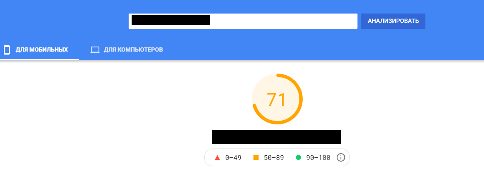Click the orange square legend icon
This screenshot has width=484, height=176.
[256, 158]
